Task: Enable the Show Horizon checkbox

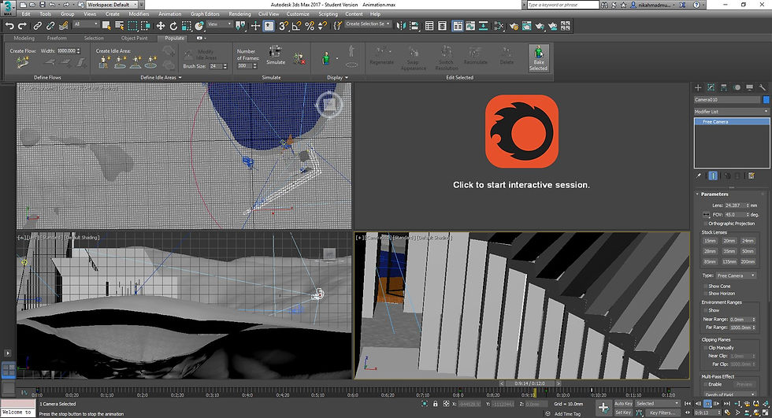Action: pyautogui.click(x=706, y=293)
